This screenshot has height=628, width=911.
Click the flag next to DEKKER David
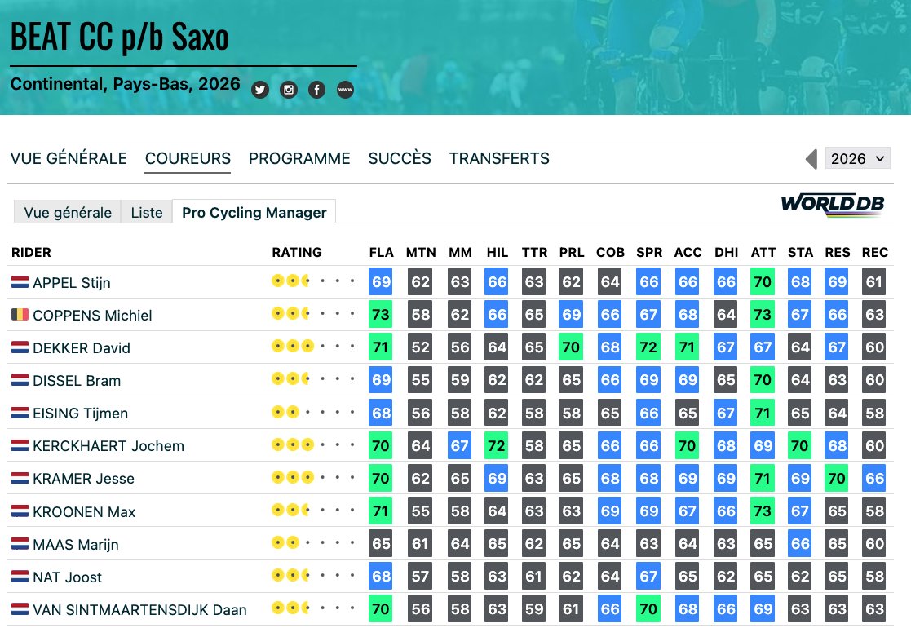[20, 347]
